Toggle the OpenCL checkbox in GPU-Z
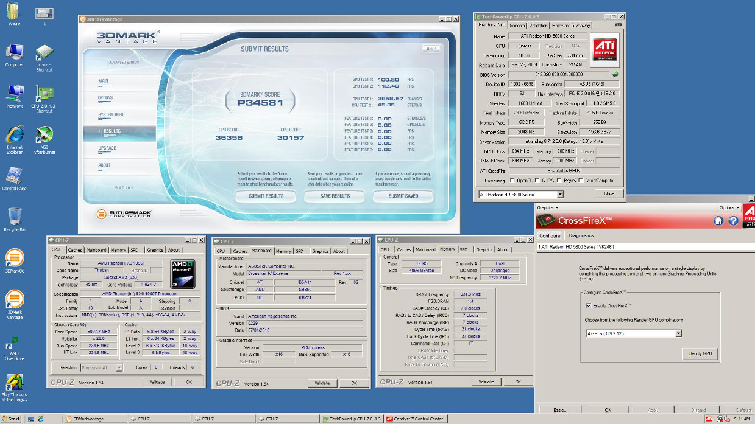 point(514,181)
